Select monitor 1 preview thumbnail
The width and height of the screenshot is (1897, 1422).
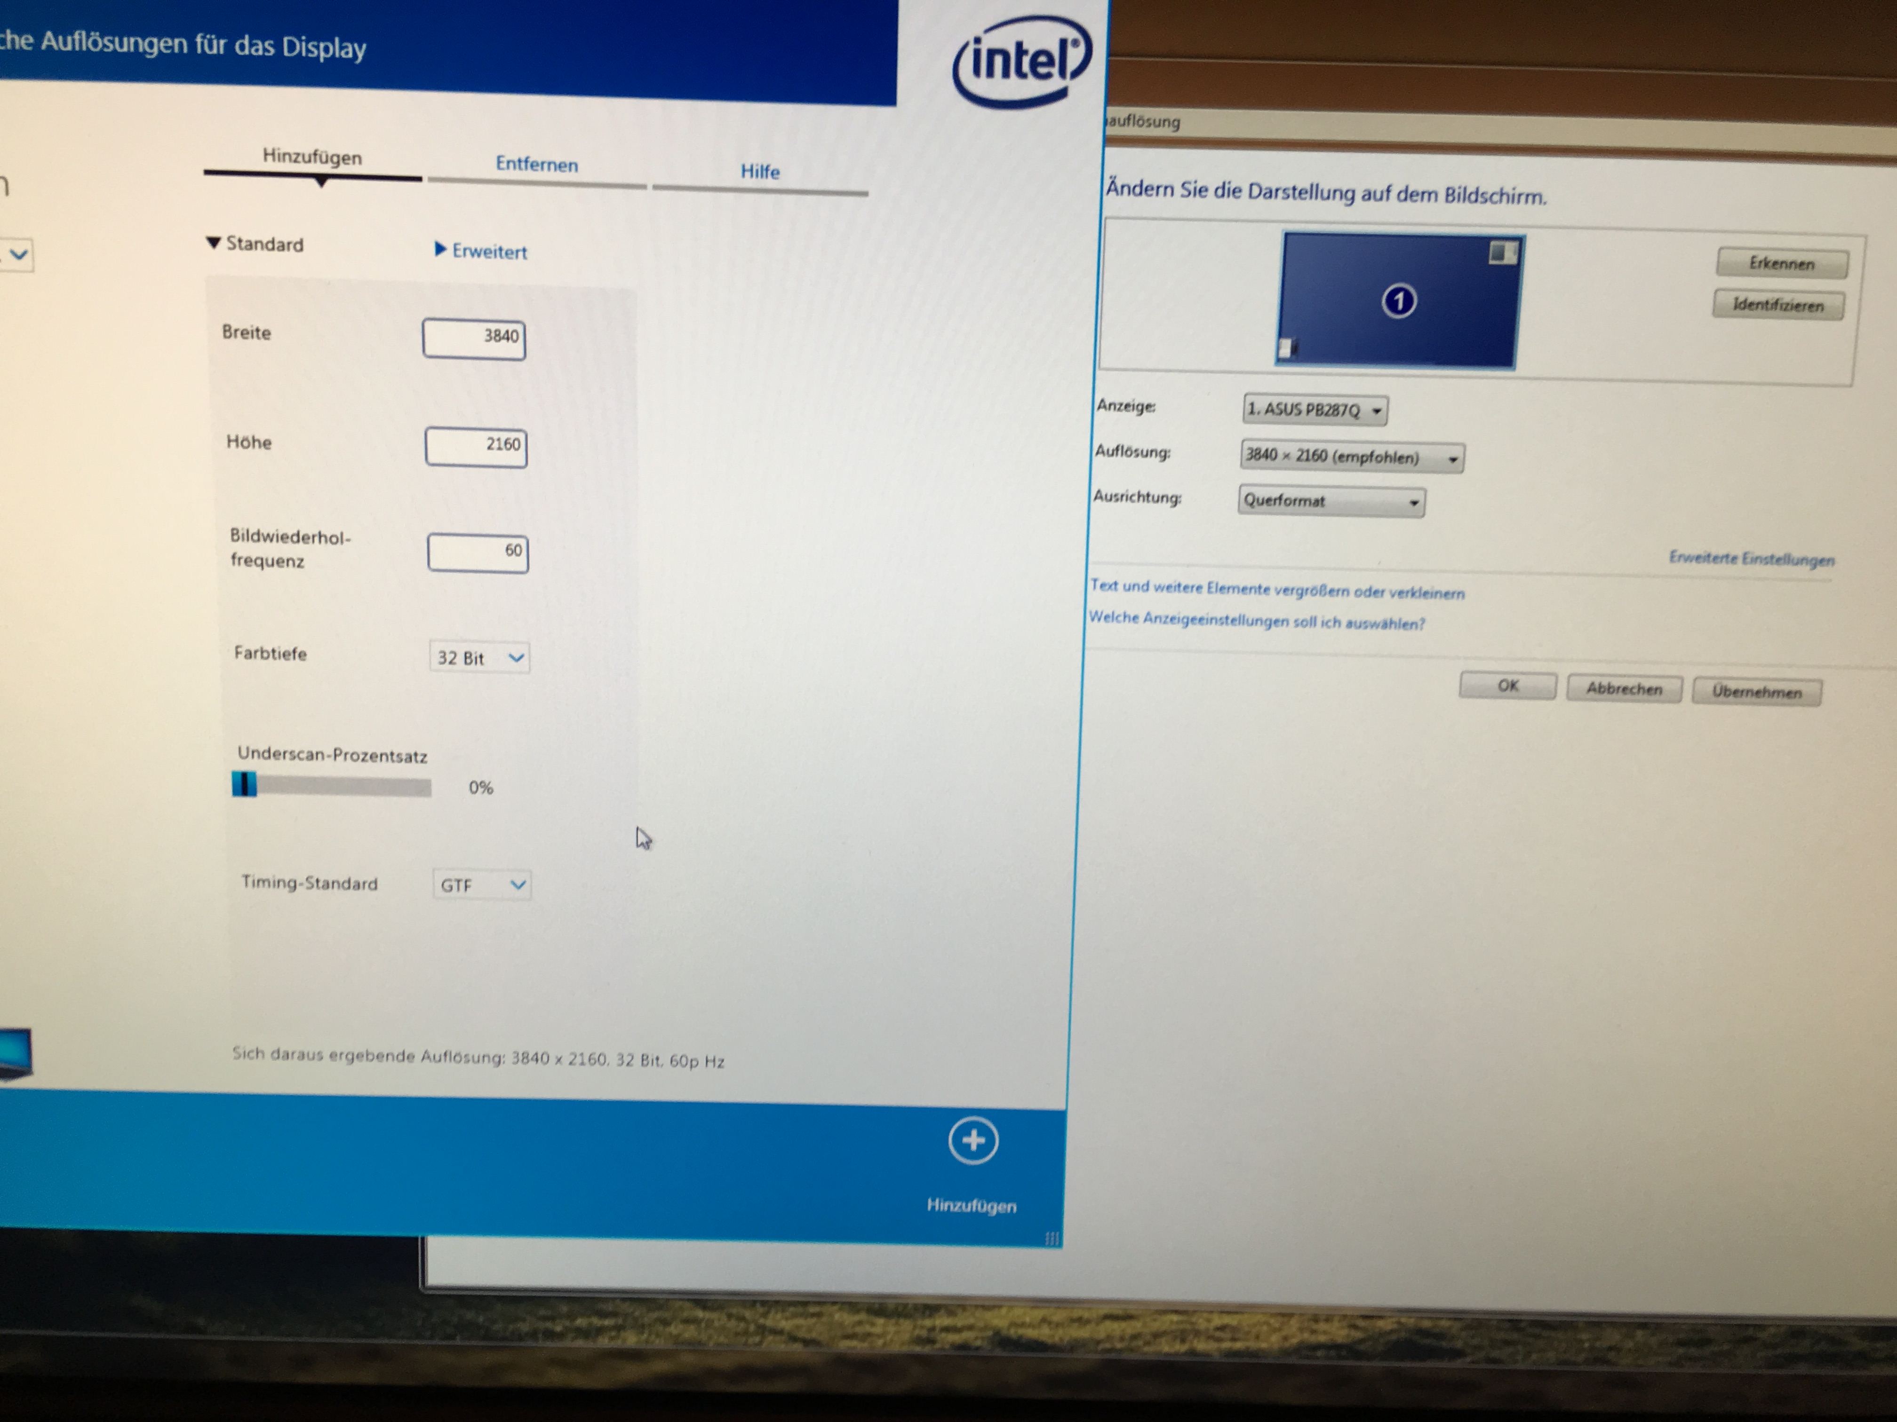click(1398, 301)
